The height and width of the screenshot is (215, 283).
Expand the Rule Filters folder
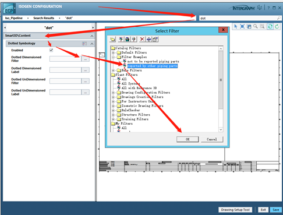coord(113,71)
